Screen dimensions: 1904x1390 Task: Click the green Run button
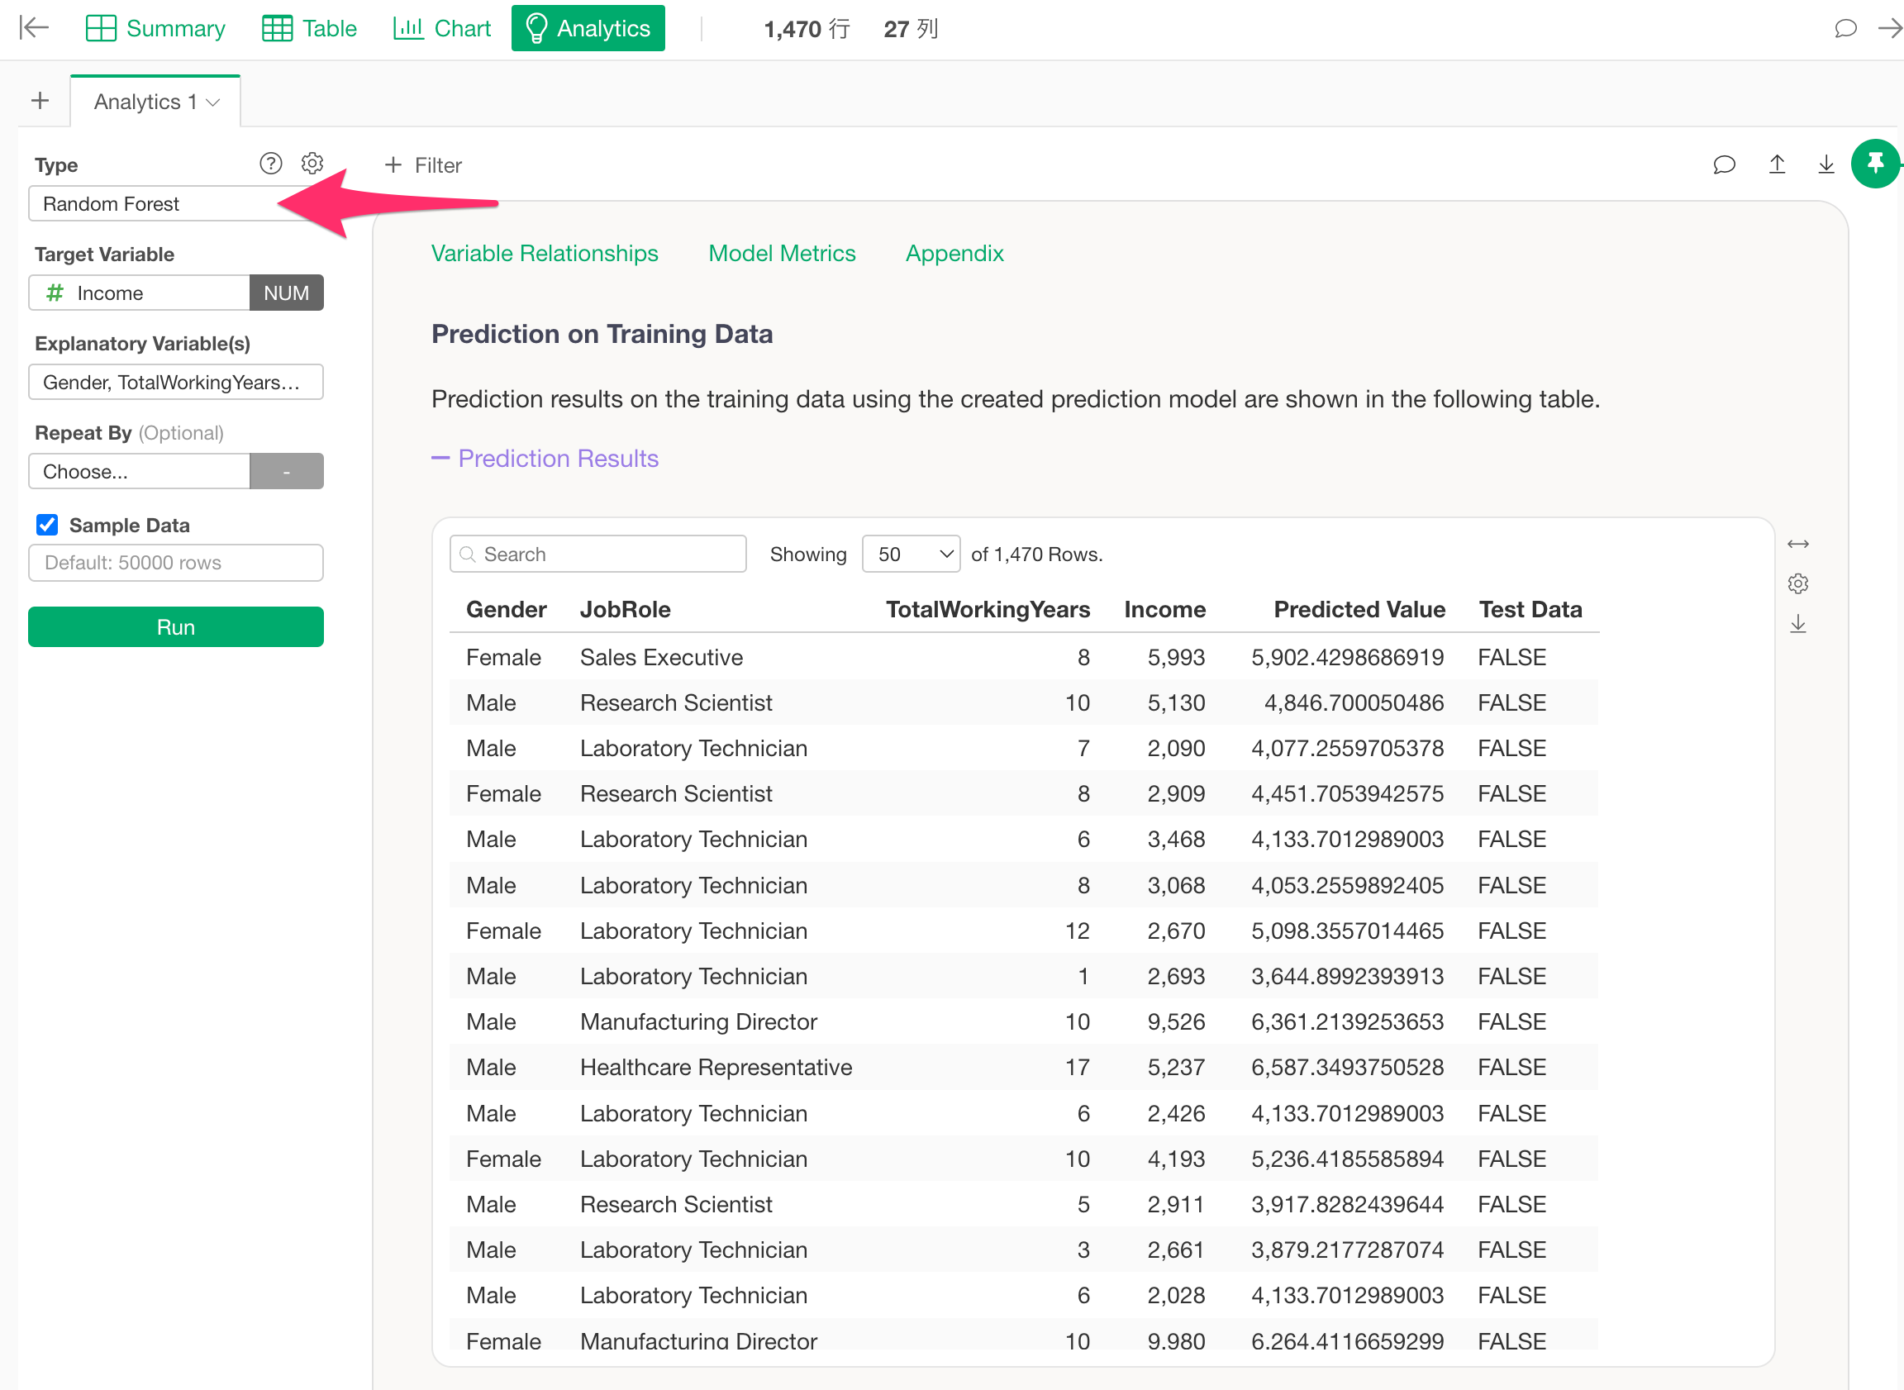tap(175, 627)
